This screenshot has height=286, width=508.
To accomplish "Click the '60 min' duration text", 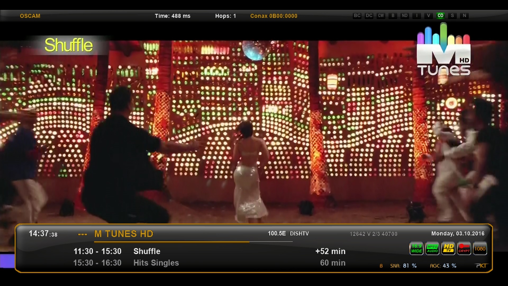I will (333, 263).
